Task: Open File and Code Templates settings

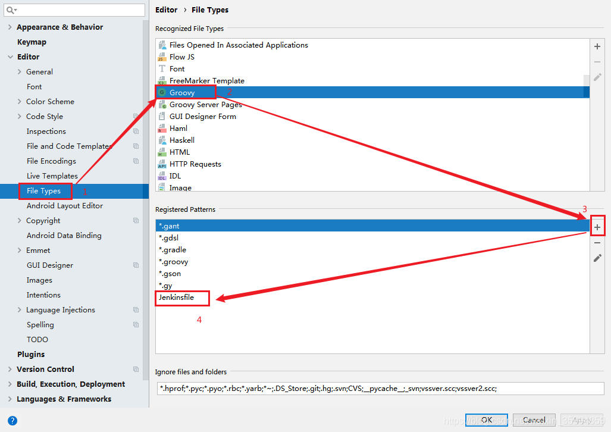Action: (70, 146)
